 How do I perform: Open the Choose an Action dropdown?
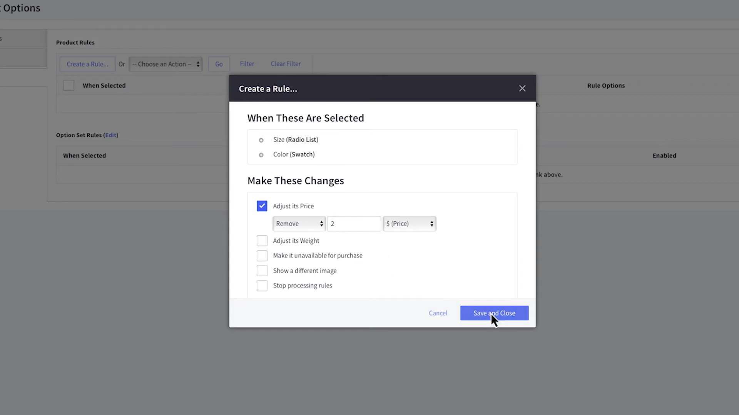(x=166, y=64)
